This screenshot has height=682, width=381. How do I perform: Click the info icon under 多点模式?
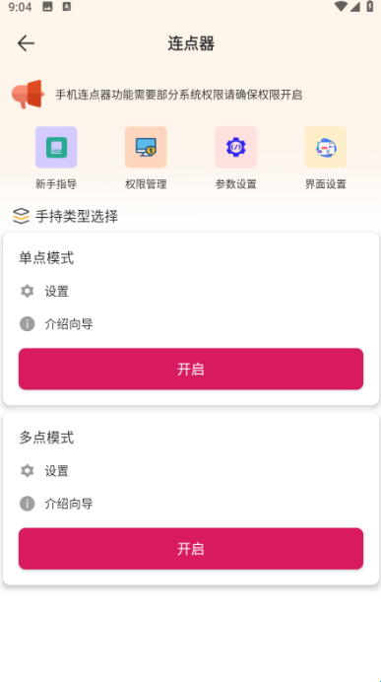pyautogui.click(x=27, y=504)
